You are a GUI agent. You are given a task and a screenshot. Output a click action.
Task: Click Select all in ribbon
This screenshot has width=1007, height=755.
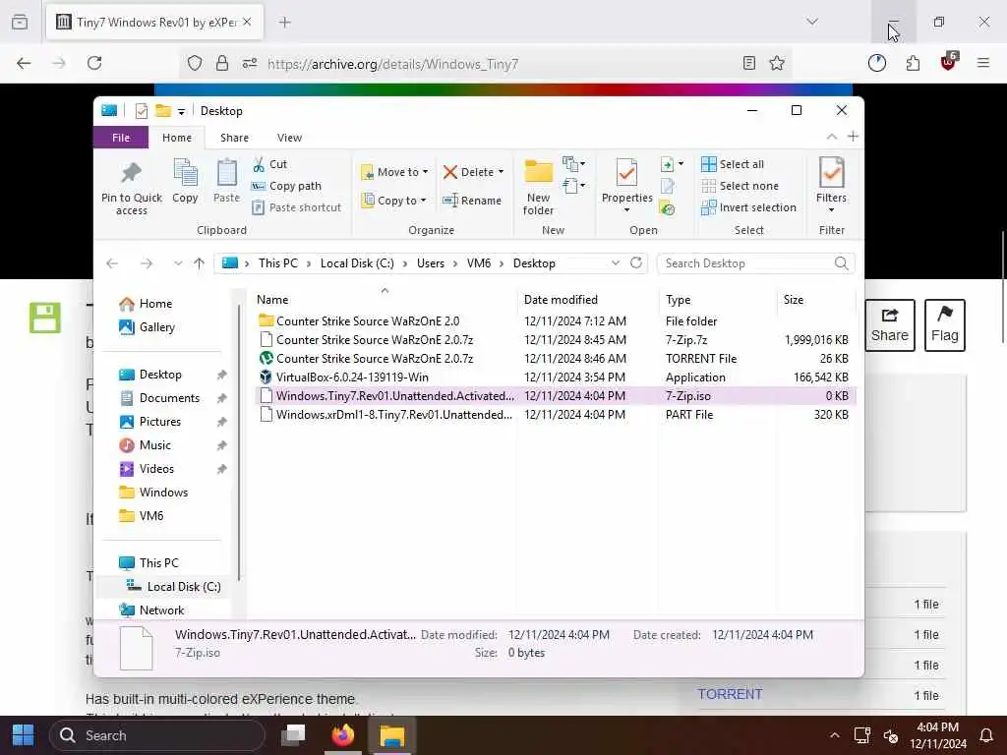(733, 164)
